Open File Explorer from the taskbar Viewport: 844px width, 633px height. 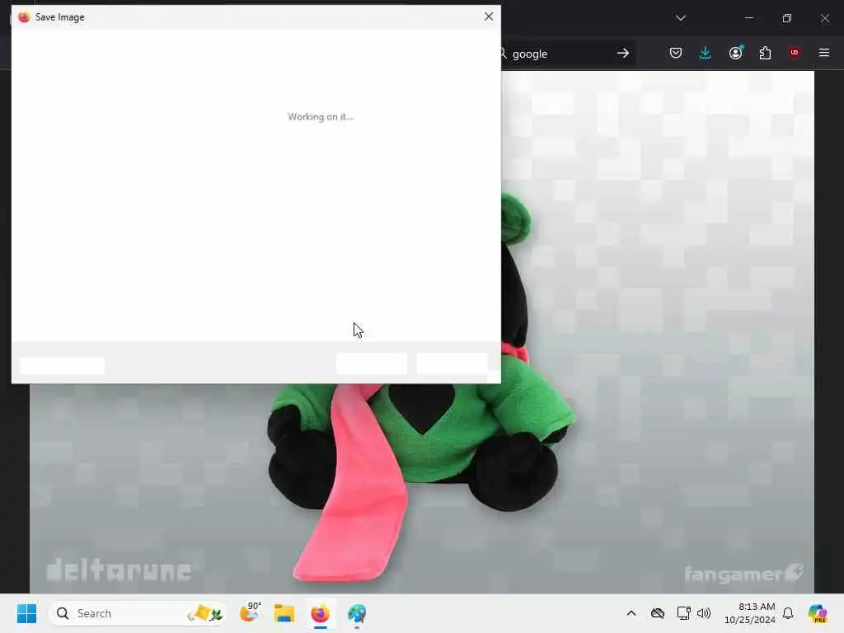tap(284, 613)
